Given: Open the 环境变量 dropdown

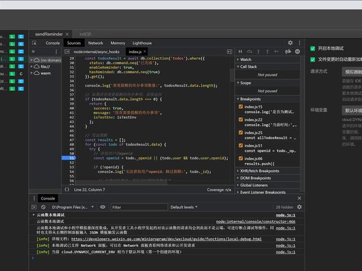Looking at the screenshot, I should [352, 110].
